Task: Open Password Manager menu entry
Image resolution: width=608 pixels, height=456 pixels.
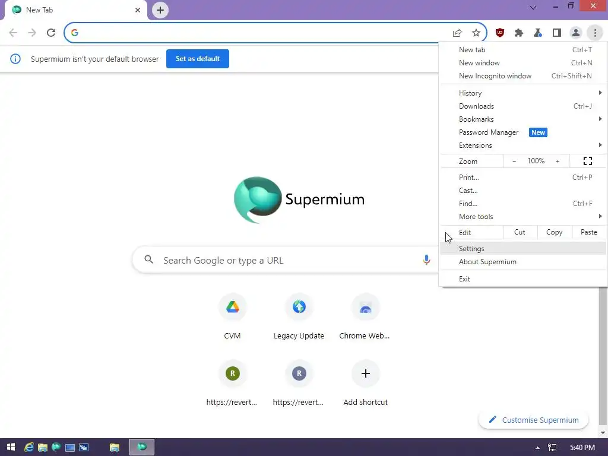Action: click(522, 132)
